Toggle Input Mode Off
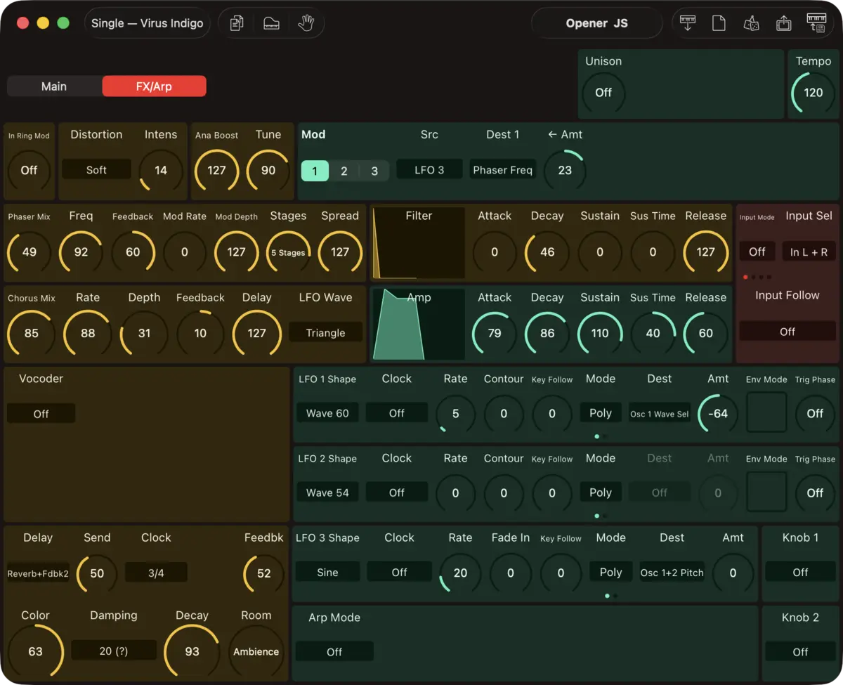Viewport: 843px width, 685px height. pos(757,252)
